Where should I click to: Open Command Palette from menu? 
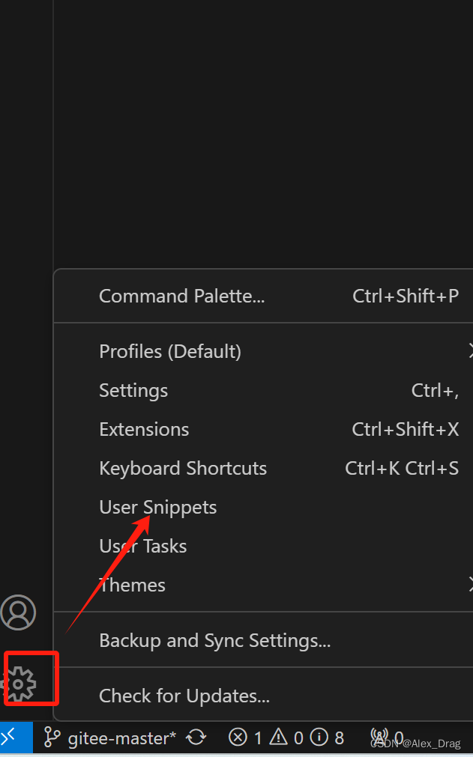click(182, 296)
